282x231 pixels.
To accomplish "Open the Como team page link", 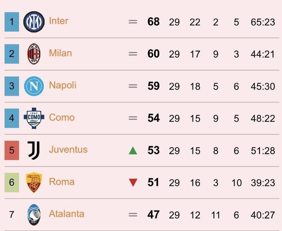I will [x=62, y=117].
